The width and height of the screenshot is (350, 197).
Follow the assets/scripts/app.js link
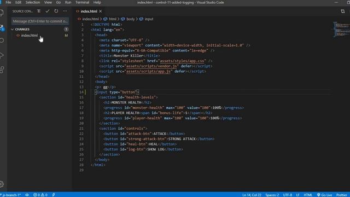pyautogui.click(x=148, y=71)
